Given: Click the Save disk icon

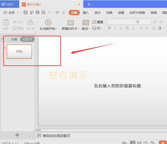Looking at the screenshot, I should (x=25, y=13).
